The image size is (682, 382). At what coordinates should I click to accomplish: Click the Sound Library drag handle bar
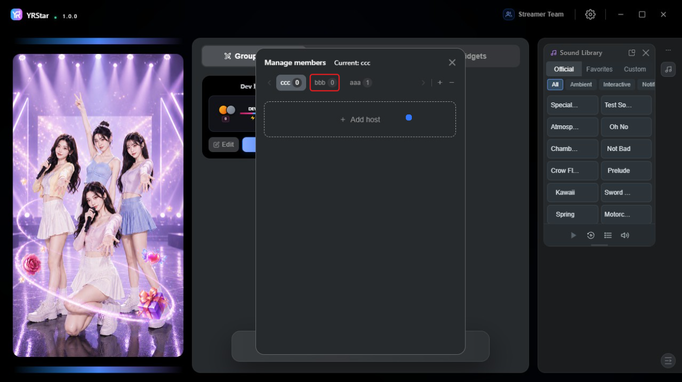pos(599,245)
